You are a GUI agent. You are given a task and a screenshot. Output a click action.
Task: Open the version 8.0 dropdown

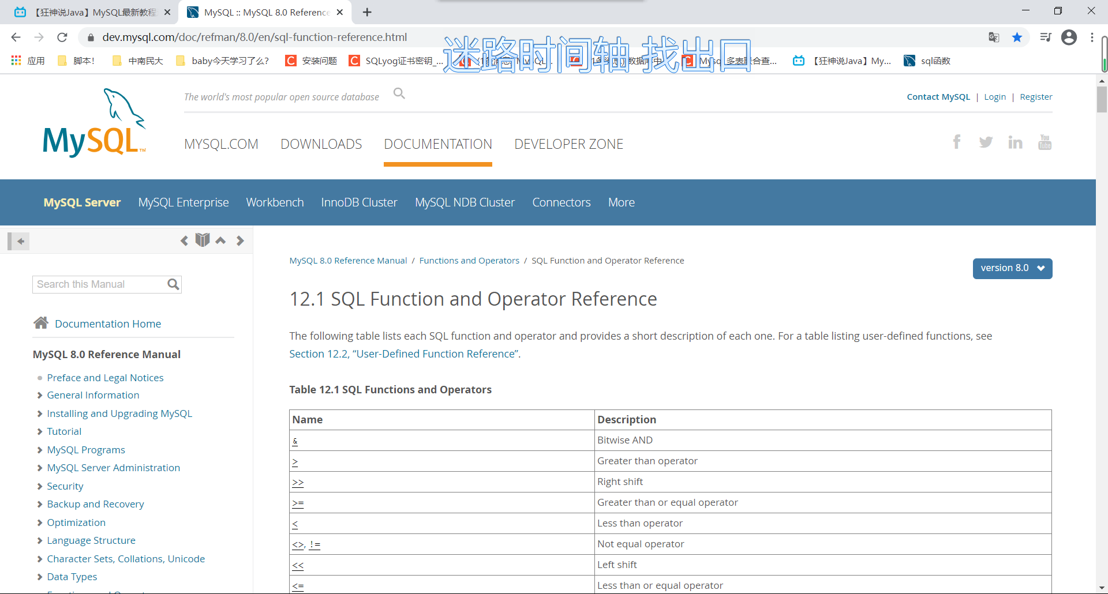pos(1012,268)
